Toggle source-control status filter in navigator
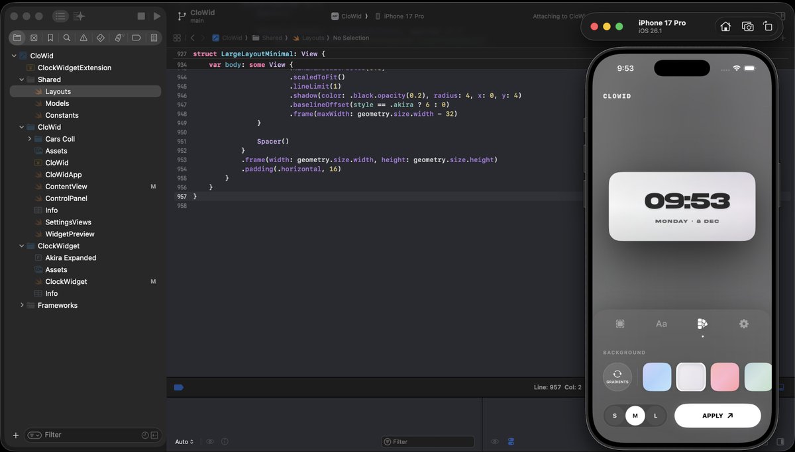 click(x=154, y=435)
